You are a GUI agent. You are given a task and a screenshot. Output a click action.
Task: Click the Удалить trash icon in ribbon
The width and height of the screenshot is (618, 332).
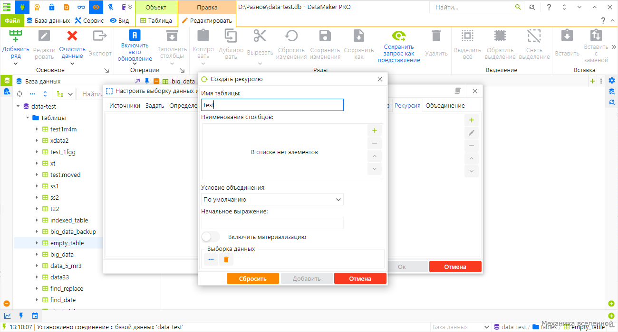pyautogui.click(x=436, y=36)
